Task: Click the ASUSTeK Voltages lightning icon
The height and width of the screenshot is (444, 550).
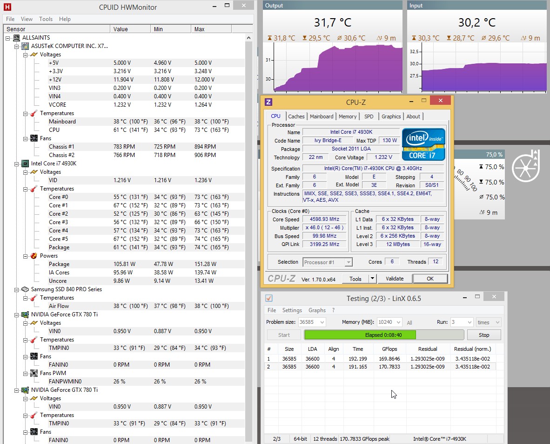Action: click(x=34, y=55)
